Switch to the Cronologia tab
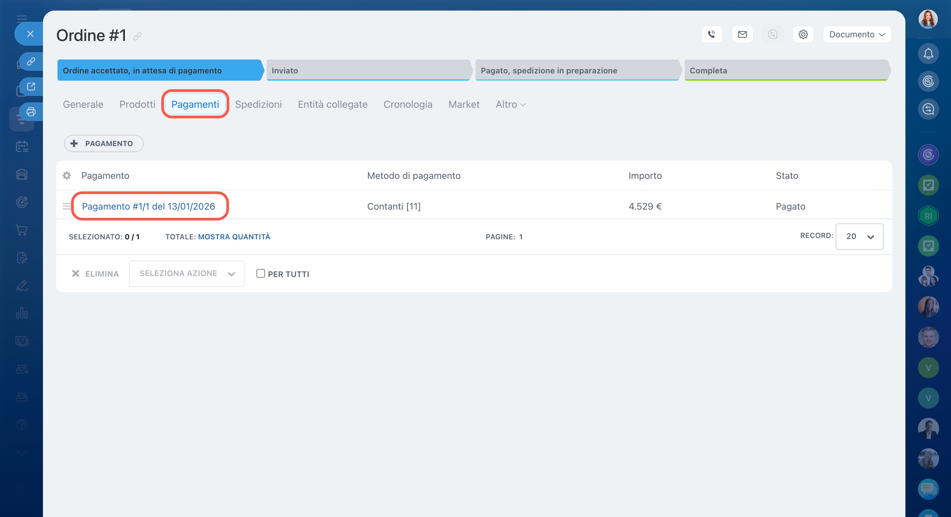Viewport: 951px width, 517px height. 407,104
